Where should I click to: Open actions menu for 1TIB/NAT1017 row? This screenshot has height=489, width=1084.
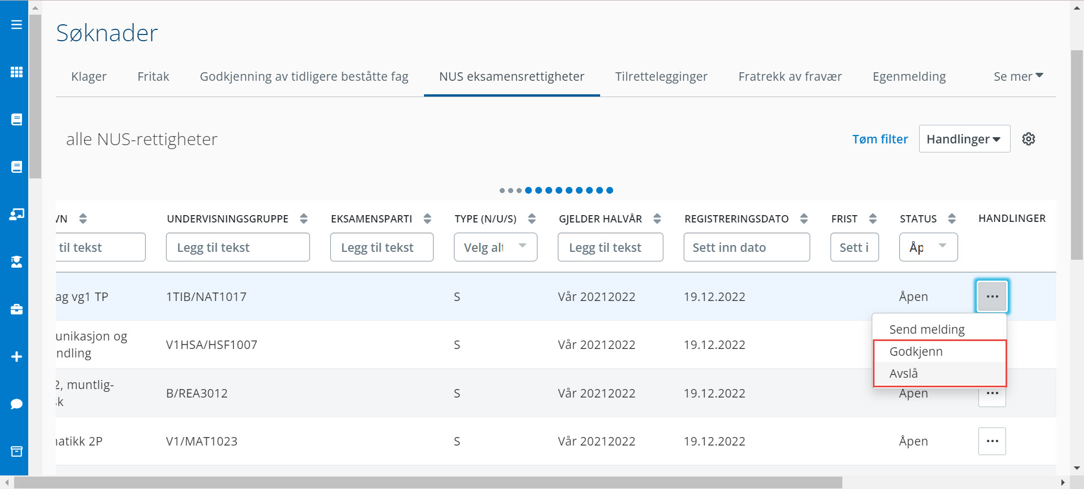[x=992, y=296]
